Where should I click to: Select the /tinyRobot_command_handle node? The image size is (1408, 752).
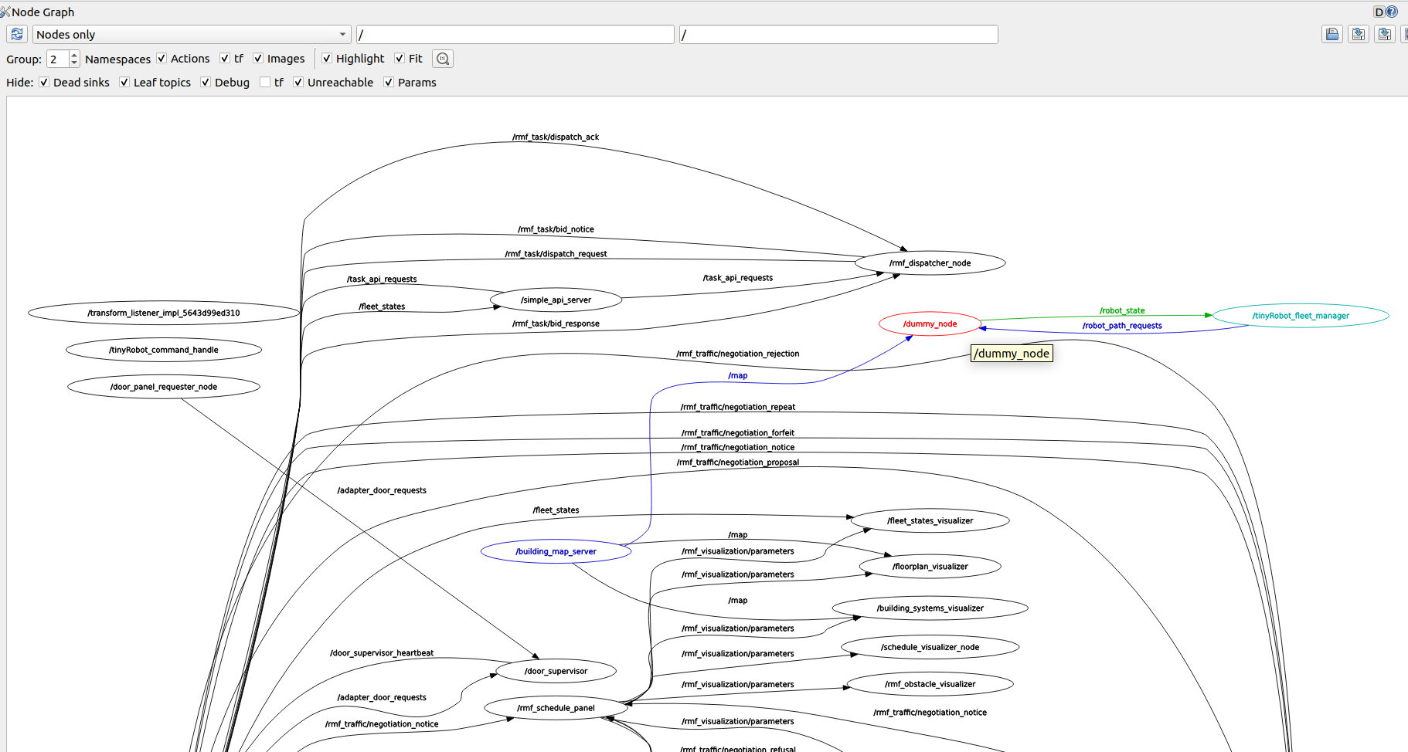(x=164, y=351)
